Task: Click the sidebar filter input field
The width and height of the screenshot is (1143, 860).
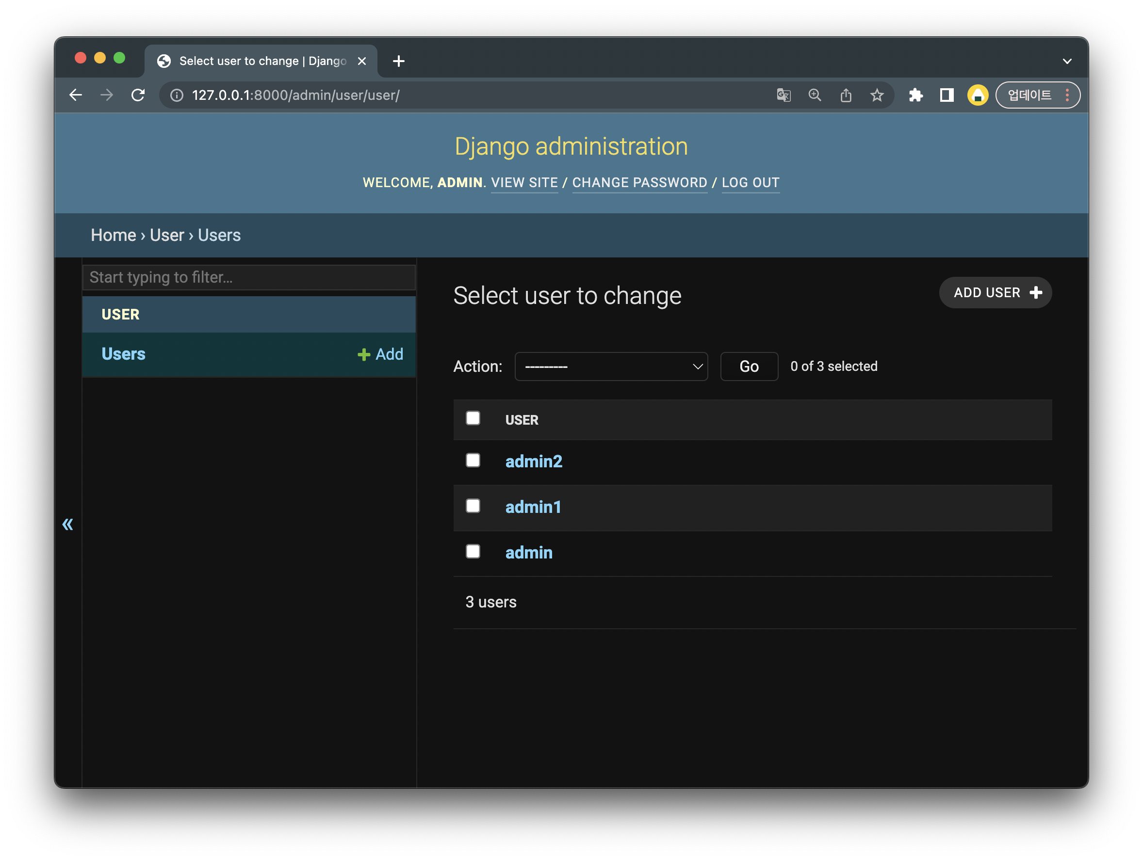Action: (x=248, y=278)
